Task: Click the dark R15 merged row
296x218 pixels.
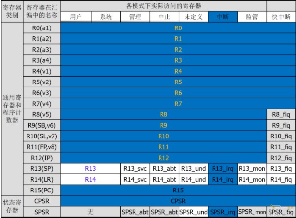Action: pos(178,190)
